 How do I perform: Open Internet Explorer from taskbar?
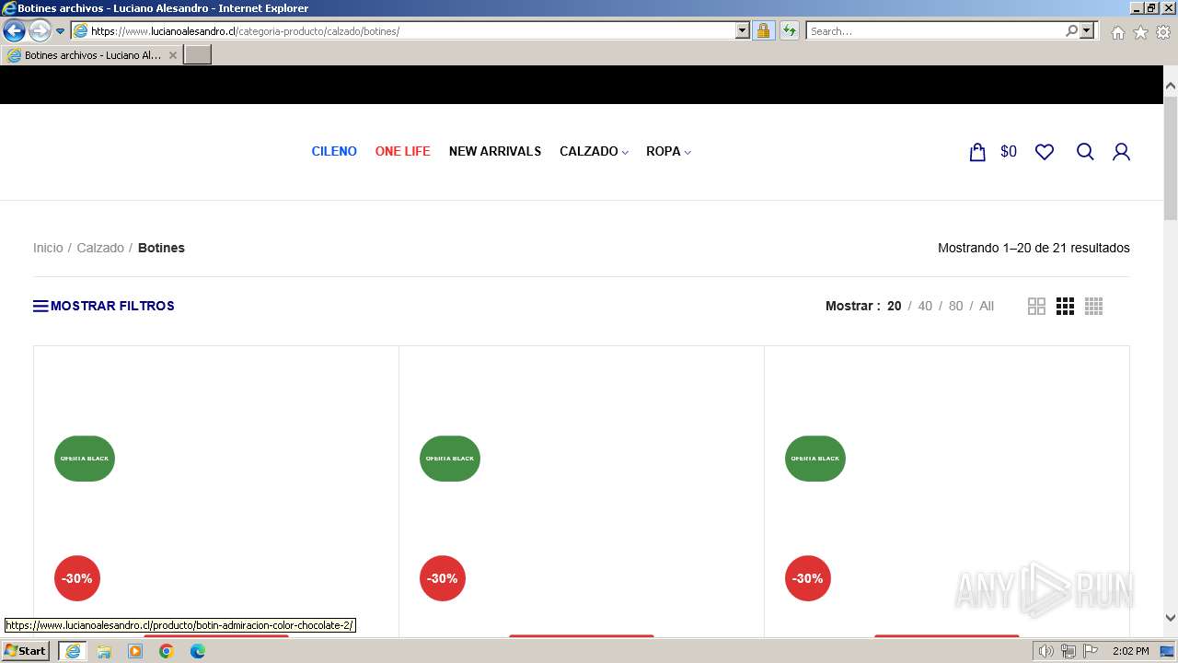(72, 651)
